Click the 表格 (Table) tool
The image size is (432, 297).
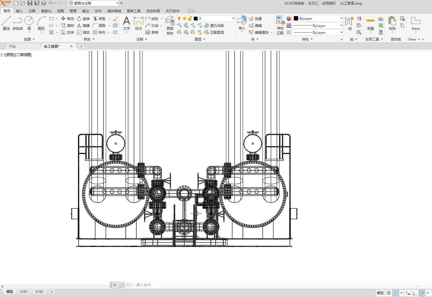coord(152,32)
